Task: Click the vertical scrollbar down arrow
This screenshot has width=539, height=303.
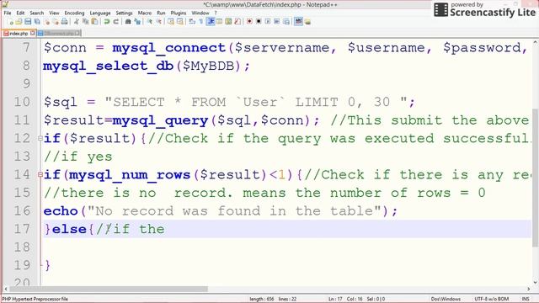Action: 536,283
